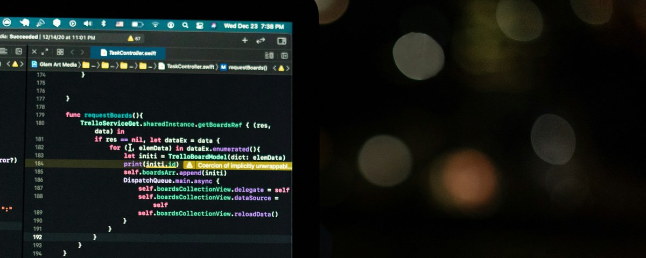Select the TaskController.swift tab
Image resolution: width=646 pixels, height=258 pixels.
pyautogui.click(x=127, y=53)
